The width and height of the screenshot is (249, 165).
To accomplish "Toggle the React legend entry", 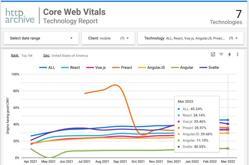I will (x=71, y=68).
